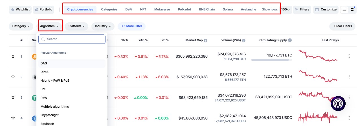Click the BTC circulating supply progress bar
The width and height of the screenshot is (358, 126).
272,60
